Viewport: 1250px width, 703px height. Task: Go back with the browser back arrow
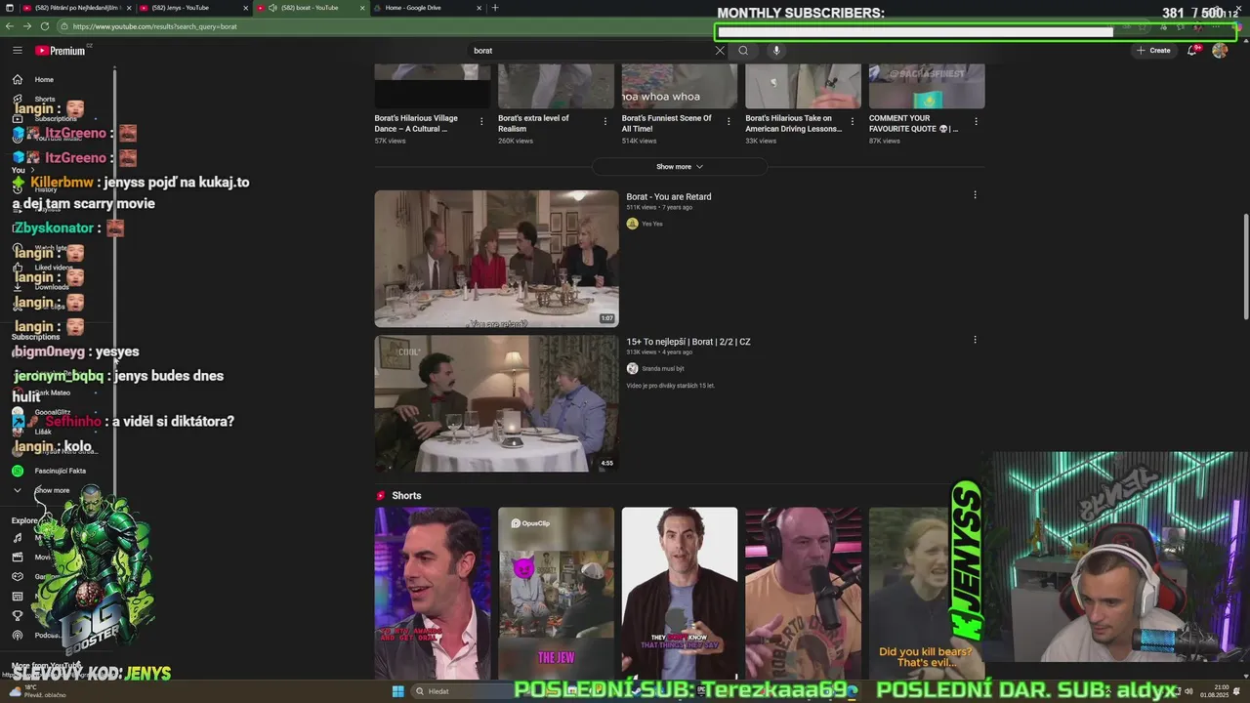[11, 26]
